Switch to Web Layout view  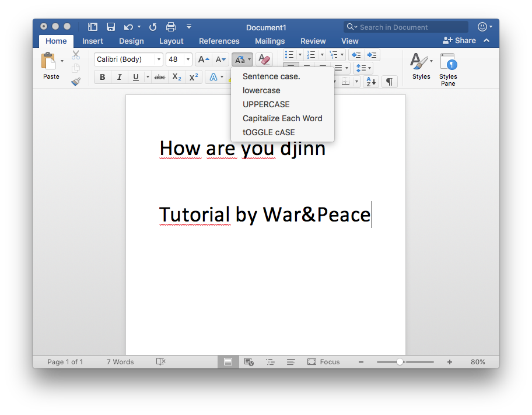click(249, 362)
